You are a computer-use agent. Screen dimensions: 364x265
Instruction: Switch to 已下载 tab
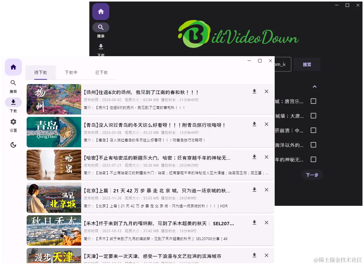(101, 73)
